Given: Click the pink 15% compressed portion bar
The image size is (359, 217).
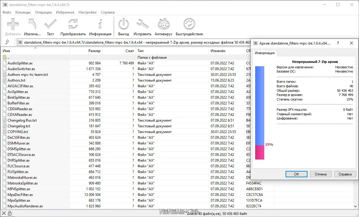Looking at the screenshot, I should click(x=260, y=153).
